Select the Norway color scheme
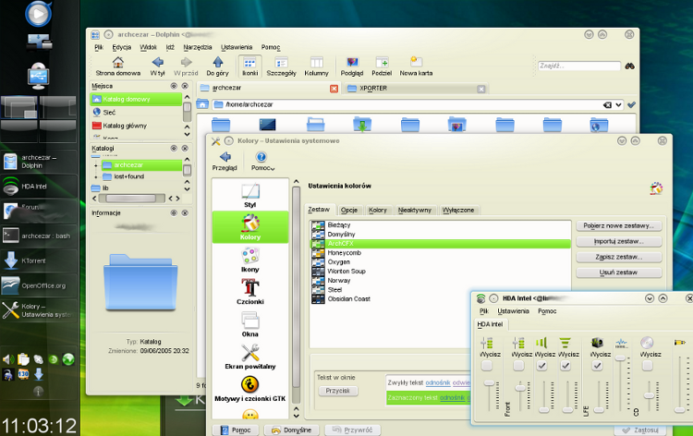 440,281
